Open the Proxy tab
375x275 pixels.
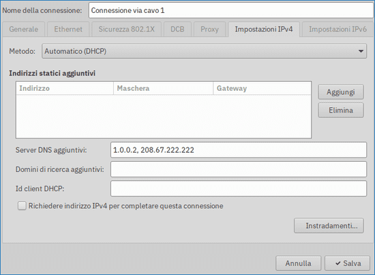click(209, 29)
